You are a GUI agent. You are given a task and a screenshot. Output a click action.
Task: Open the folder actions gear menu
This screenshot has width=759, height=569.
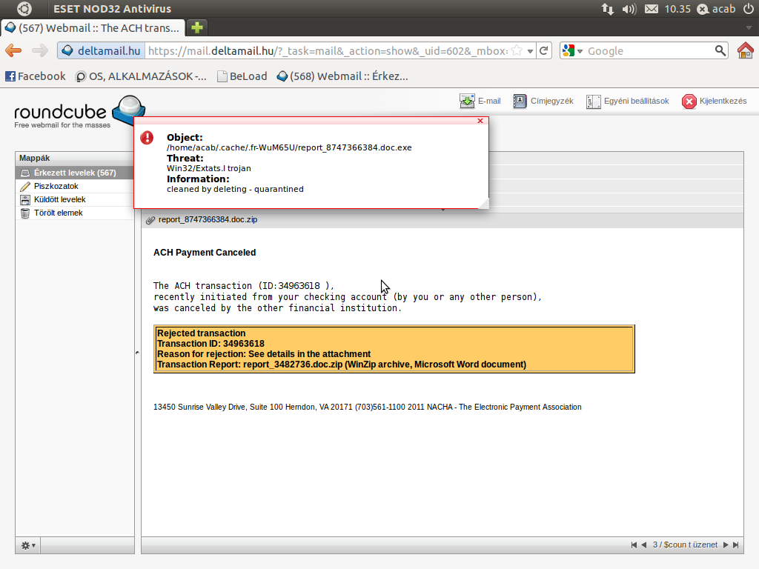28,545
